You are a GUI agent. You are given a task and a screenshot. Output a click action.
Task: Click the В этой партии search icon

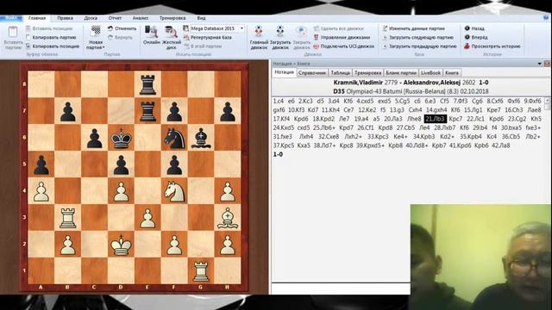pos(186,46)
